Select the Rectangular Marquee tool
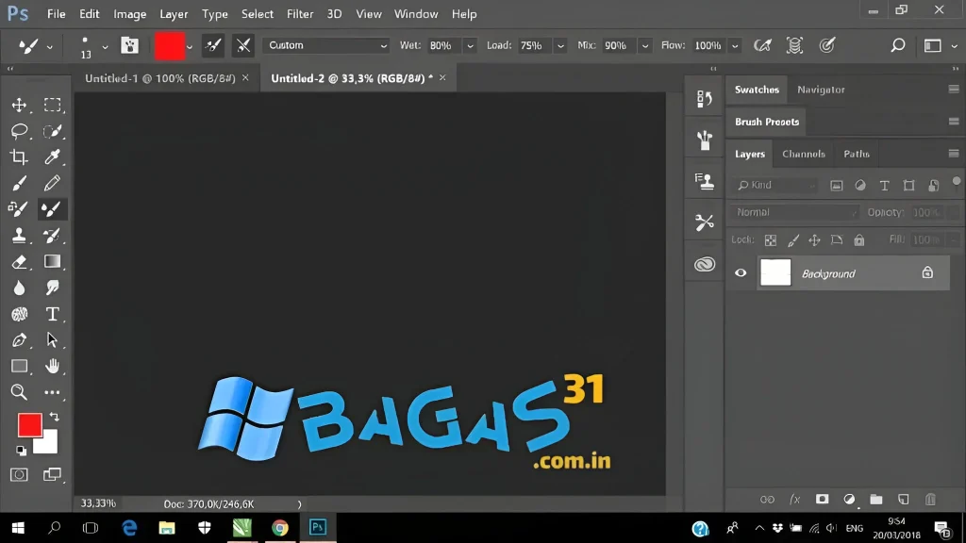Image resolution: width=966 pixels, height=543 pixels. coord(53,105)
